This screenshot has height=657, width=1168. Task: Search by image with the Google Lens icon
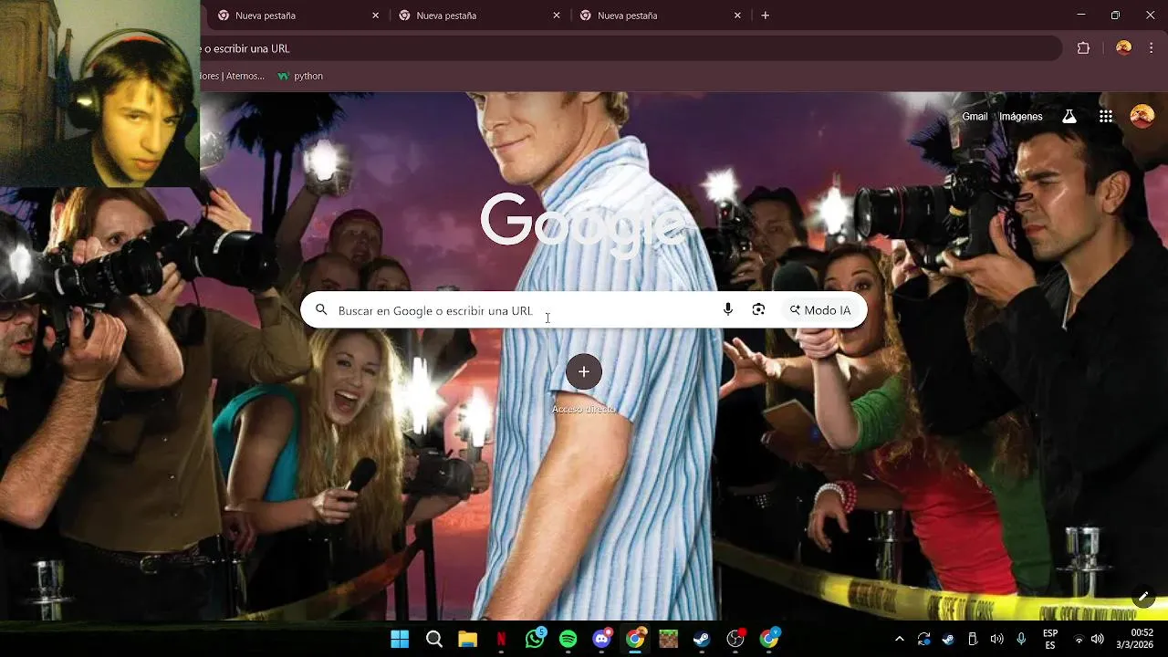click(x=758, y=310)
